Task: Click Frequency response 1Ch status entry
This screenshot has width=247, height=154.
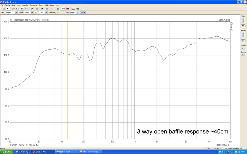Action: tap(233, 148)
